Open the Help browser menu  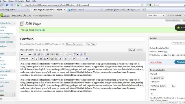coord(34,1)
